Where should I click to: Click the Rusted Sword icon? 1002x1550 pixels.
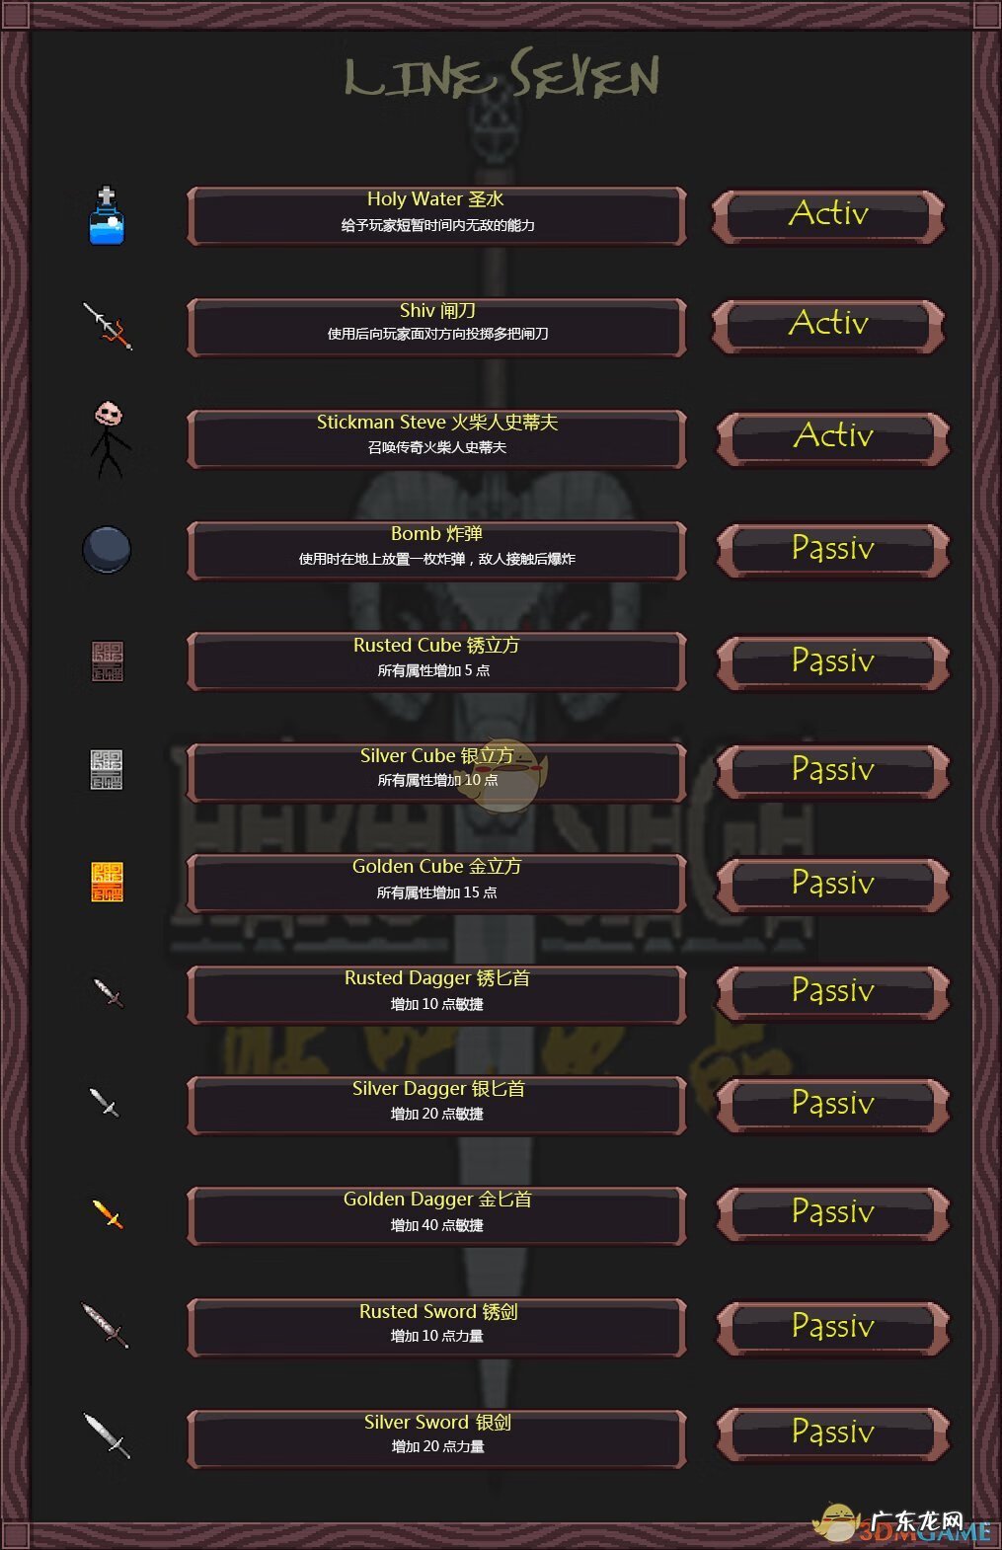pyautogui.click(x=106, y=1325)
